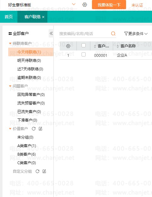Close the 客户联络 tab
Viewport: 152px width, 197px height.
tap(43, 17)
